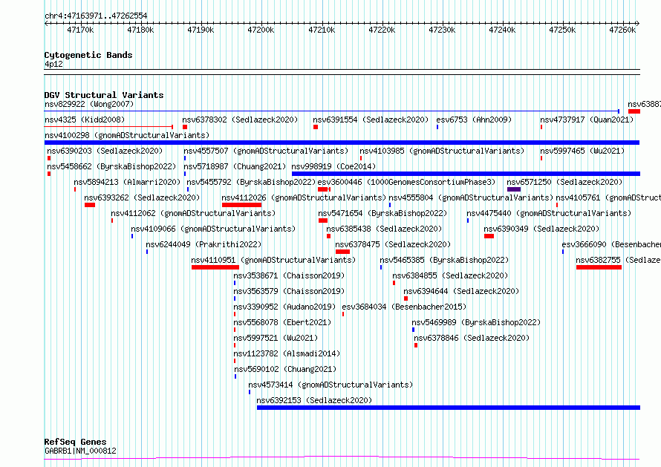Select nsv3563579 (Chaisson2019) variant
661x467 pixels.
click(289, 291)
